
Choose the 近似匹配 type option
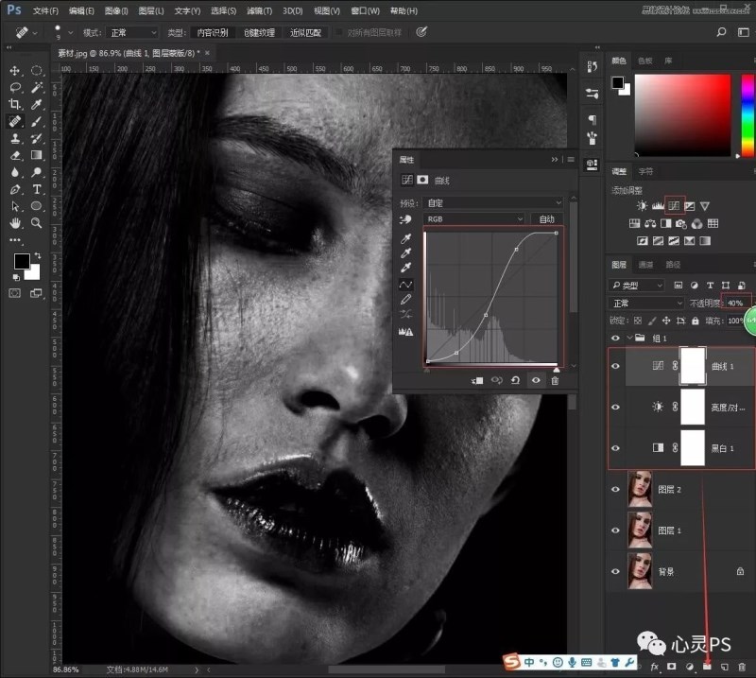(305, 32)
